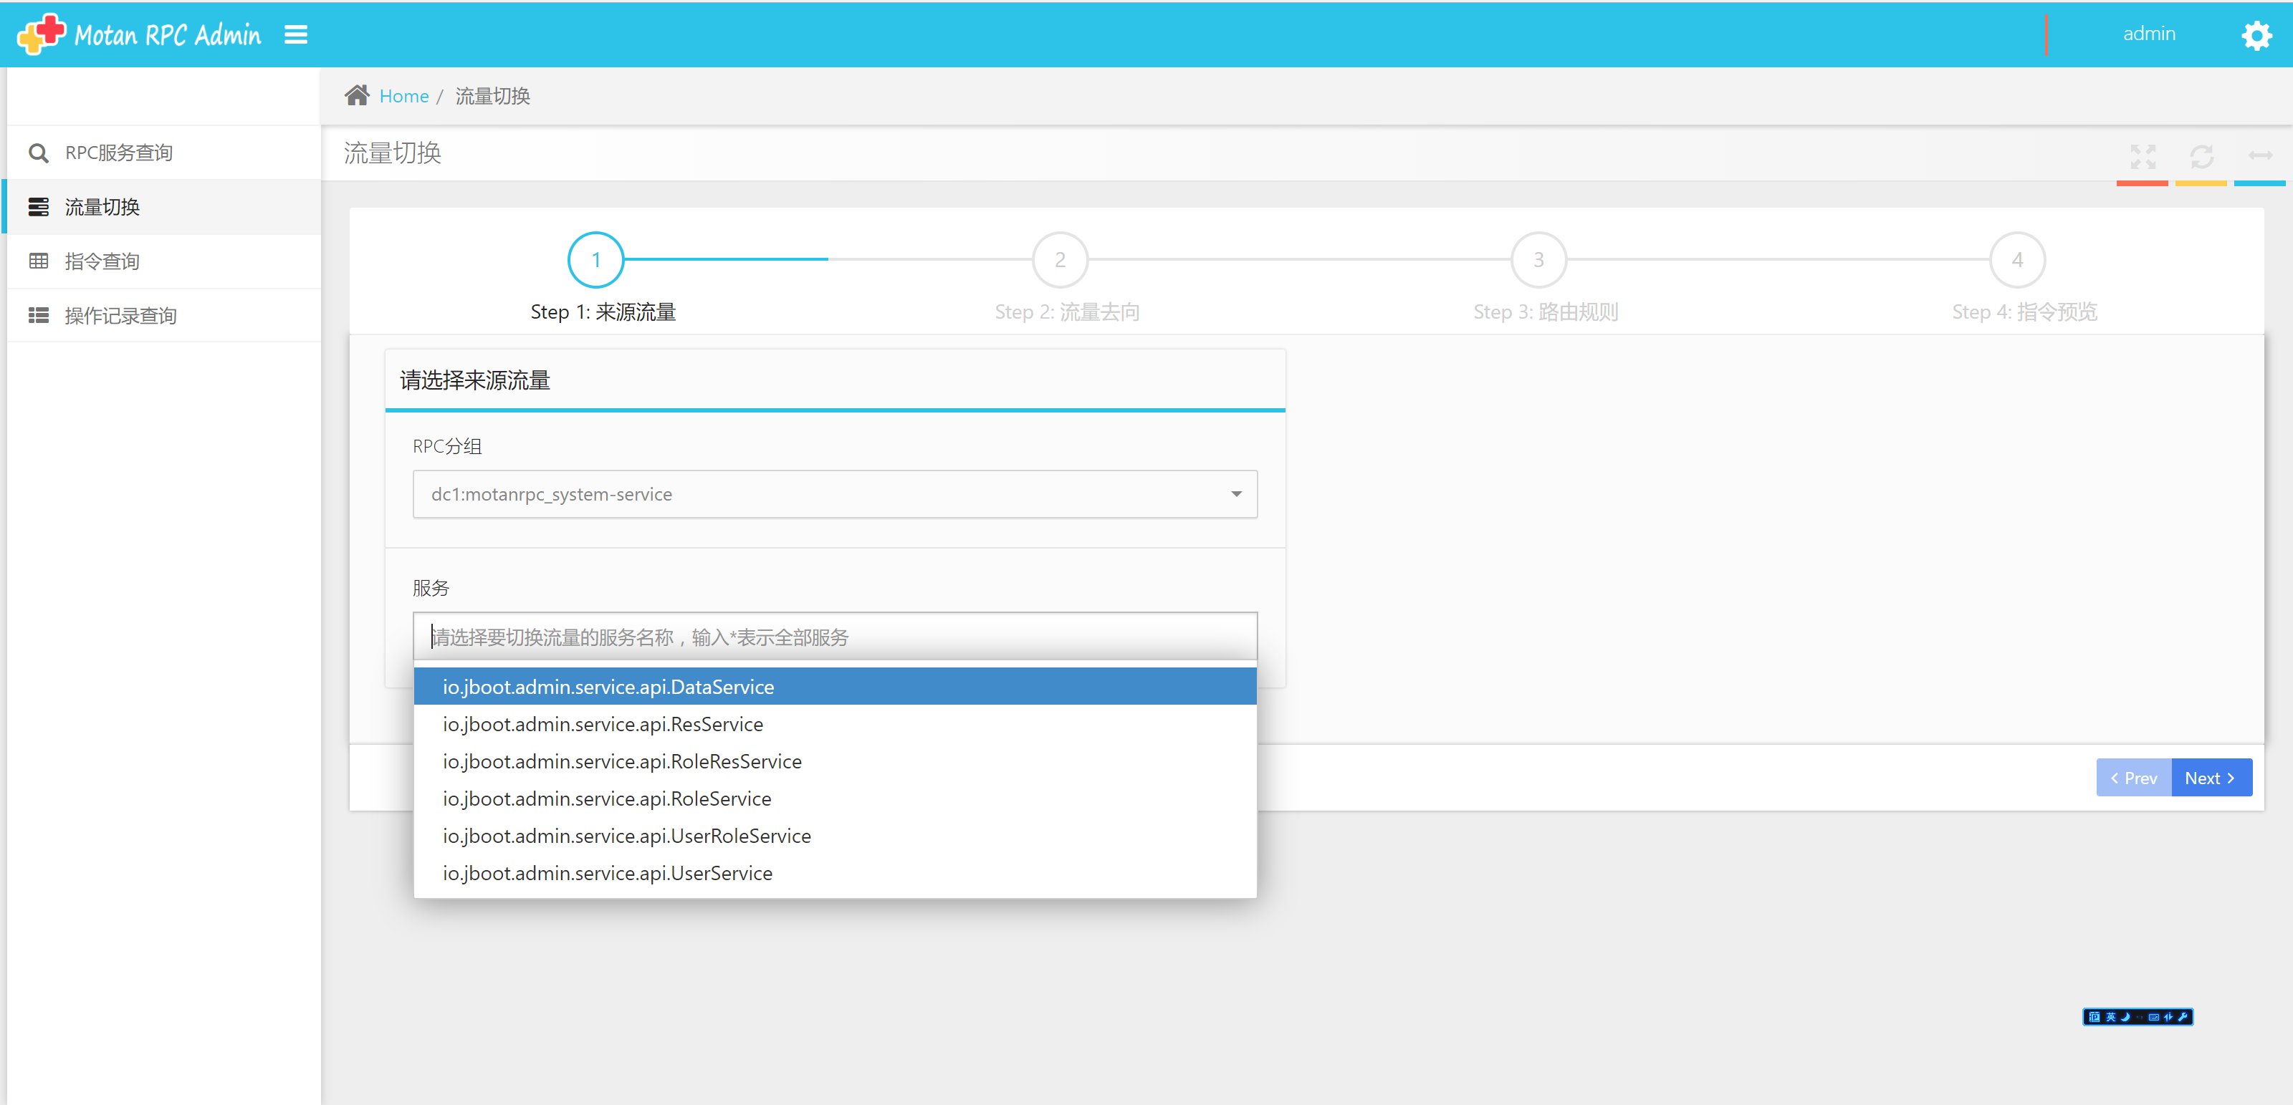Click the home icon in breadcrumb
2293x1105 pixels.
click(357, 95)
